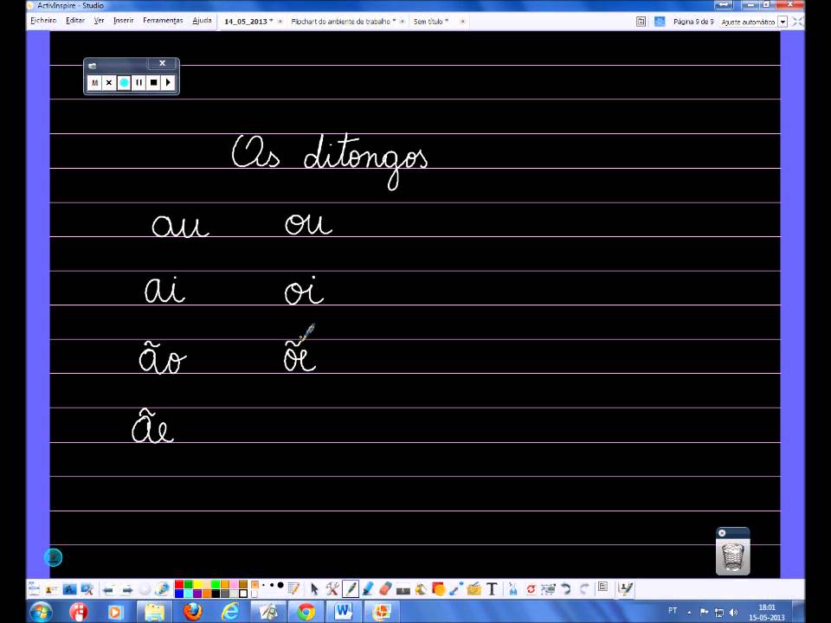Choose the largest pen width dot
Screen dimensions: 831x623
(280, 585)
